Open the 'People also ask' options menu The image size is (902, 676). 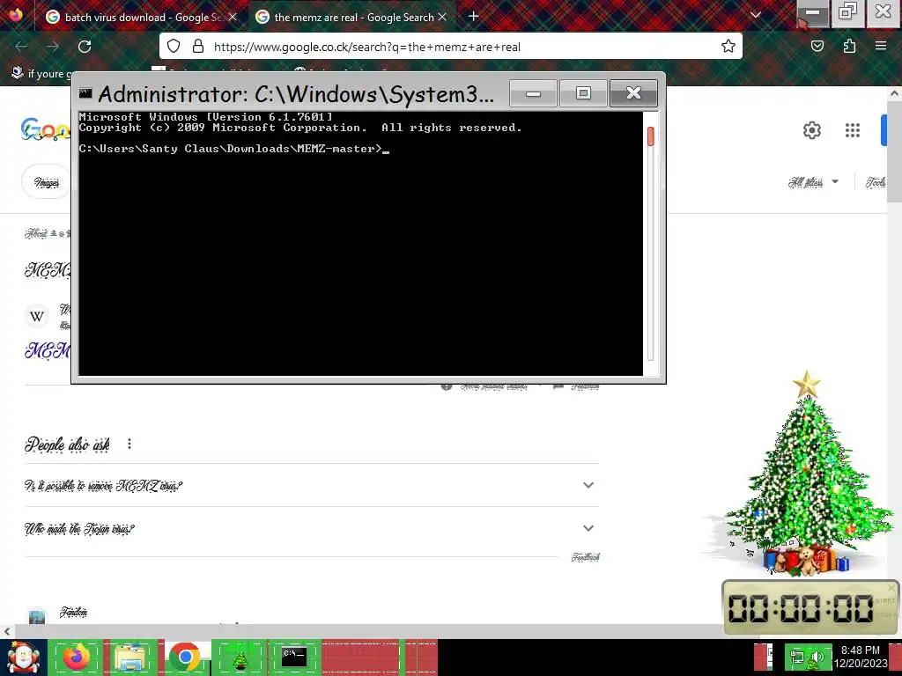[129, 444]
